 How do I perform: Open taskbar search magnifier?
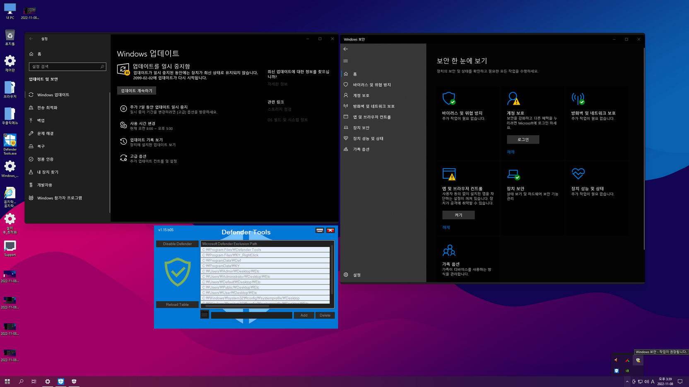[21, 381]
